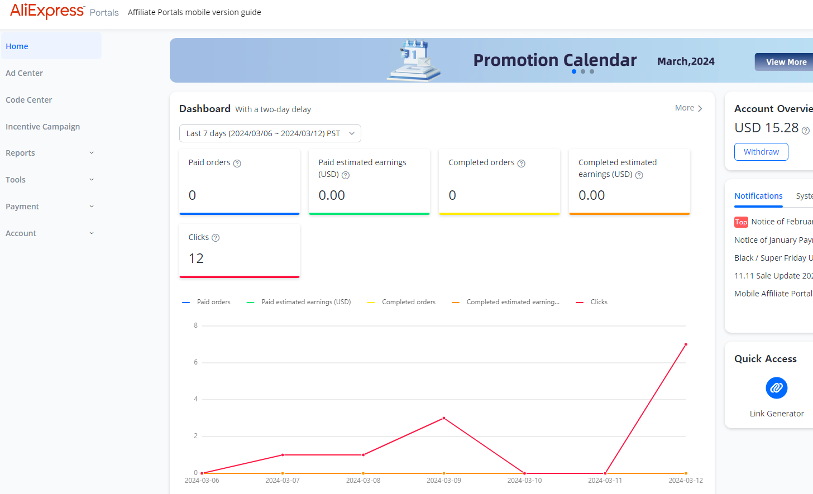This screenshot has height=494, width=813.
Task: Click the 2024-03-12 clicks data point
Action: click(x=686, y=344)
